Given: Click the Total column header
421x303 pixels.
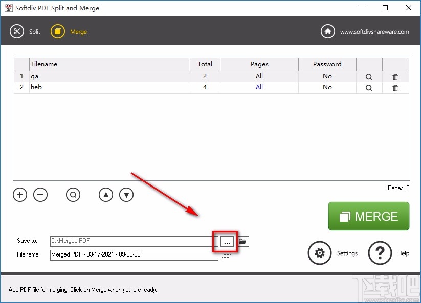Looking at the screenshot, I should pos(205,64).
